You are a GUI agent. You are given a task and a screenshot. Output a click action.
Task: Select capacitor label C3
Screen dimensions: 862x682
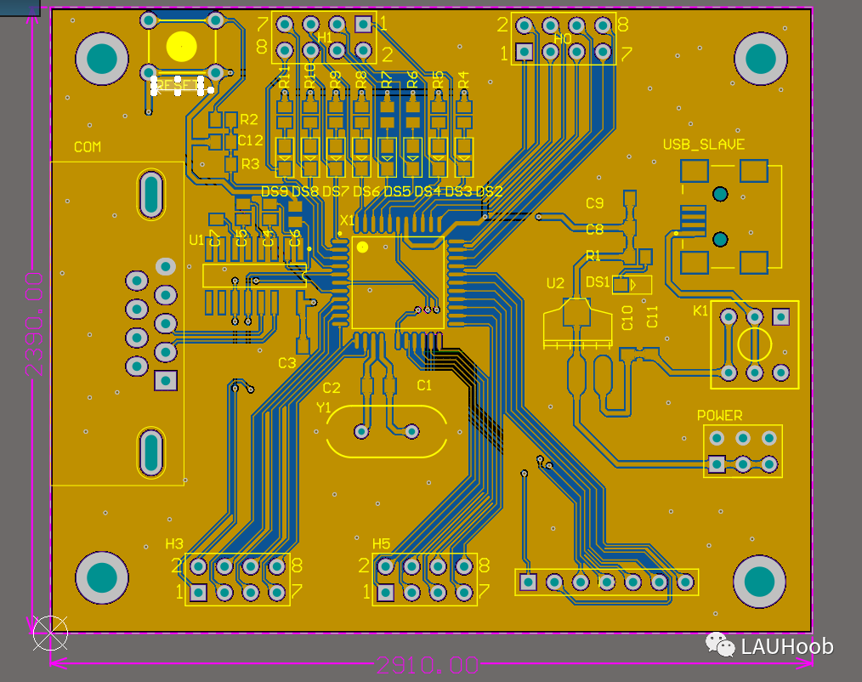click(287, 363)
